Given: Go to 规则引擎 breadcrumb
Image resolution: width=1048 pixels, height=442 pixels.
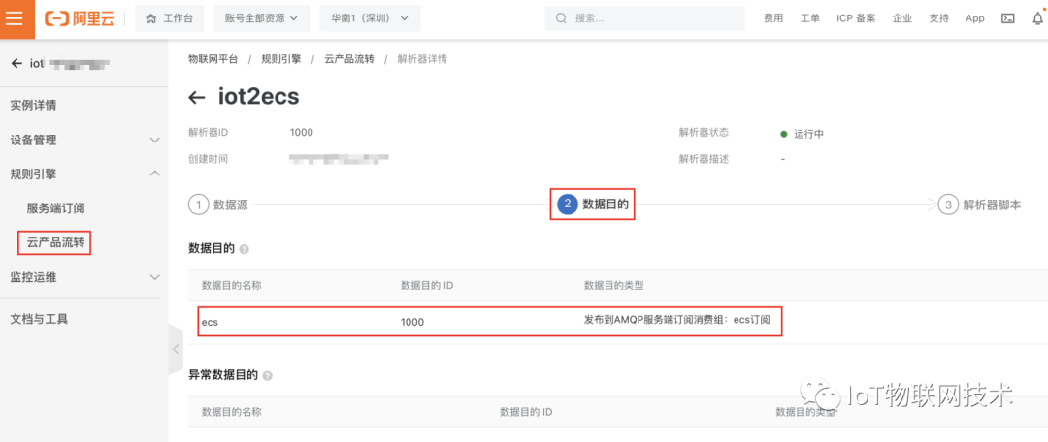Looking at the screenshot, I should coord(280,59).
